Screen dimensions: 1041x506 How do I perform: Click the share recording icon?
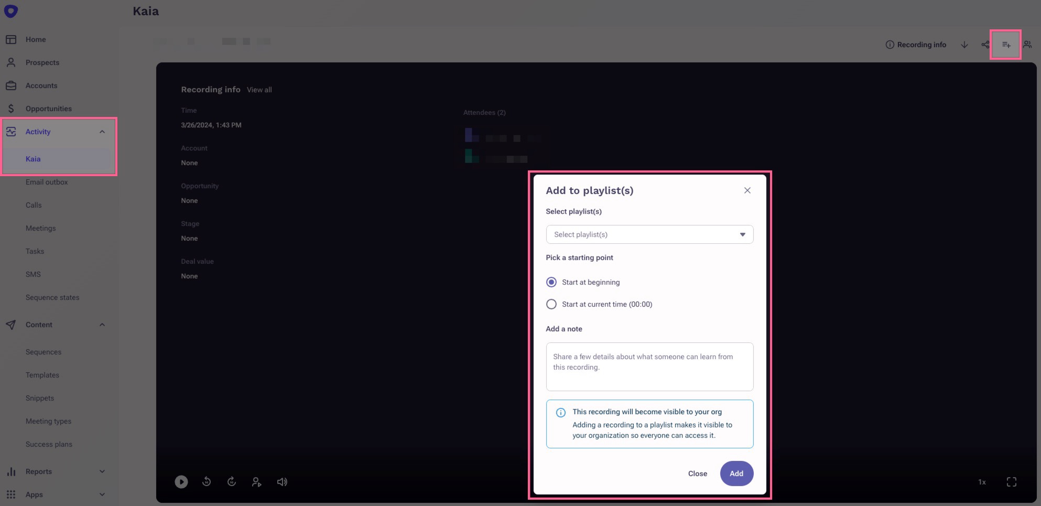[x=985, y=45]
